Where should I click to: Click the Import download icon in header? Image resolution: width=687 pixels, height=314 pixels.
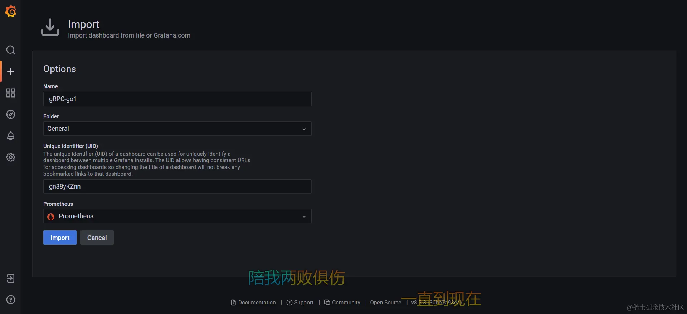50,27
